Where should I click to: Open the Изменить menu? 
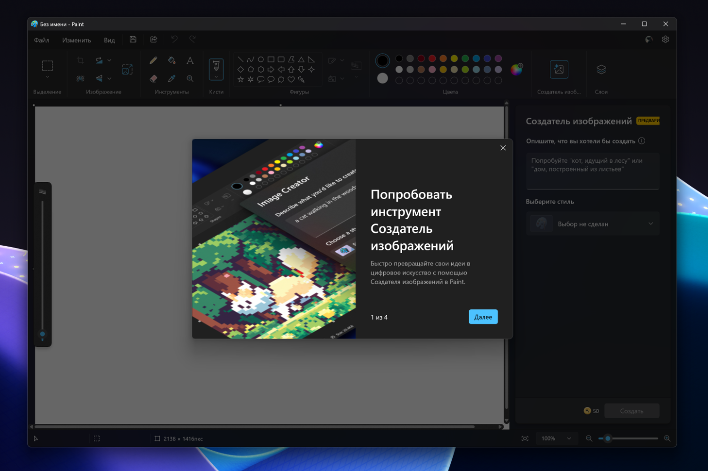76,40
